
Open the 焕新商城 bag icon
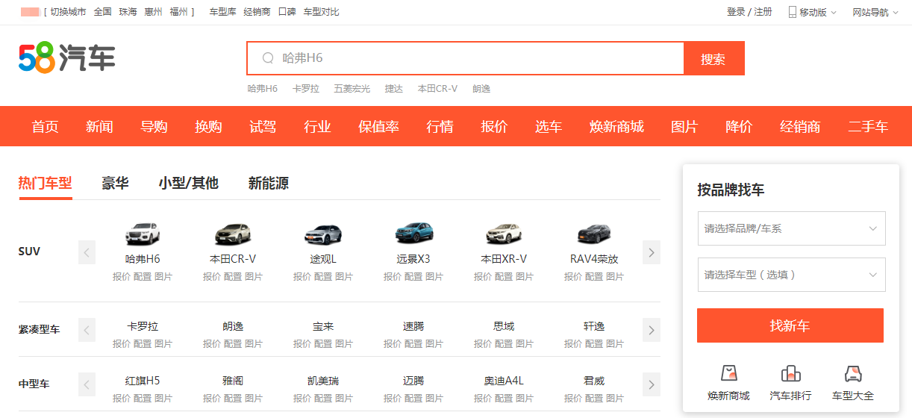[x=728, y=373]
